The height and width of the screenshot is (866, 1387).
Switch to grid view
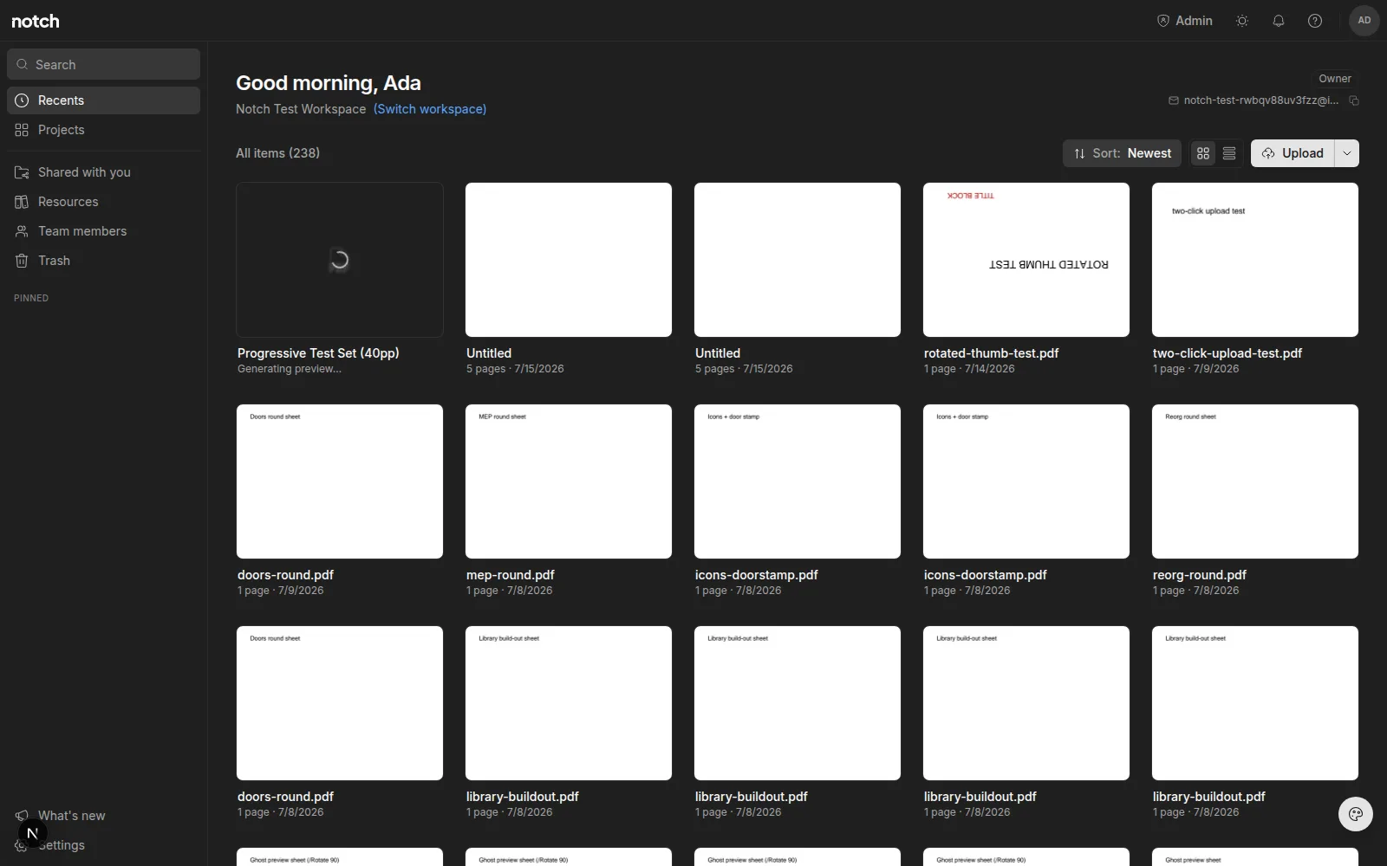(x=1203, y=153)
